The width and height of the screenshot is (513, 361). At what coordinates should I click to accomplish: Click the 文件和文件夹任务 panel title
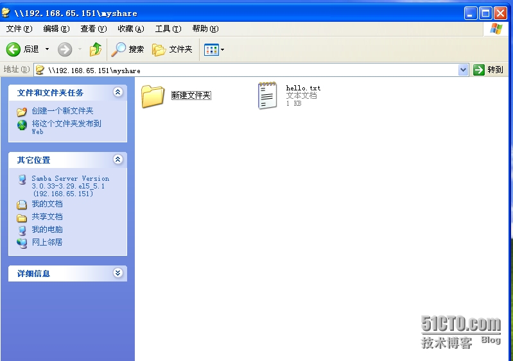[50, 93]
